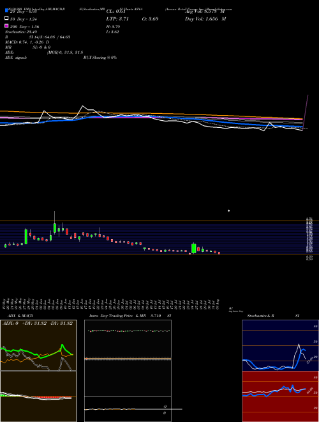Click the 'Intra Day Trading Price & MR' title
This screenshot has height=422, width=319.
117,316
